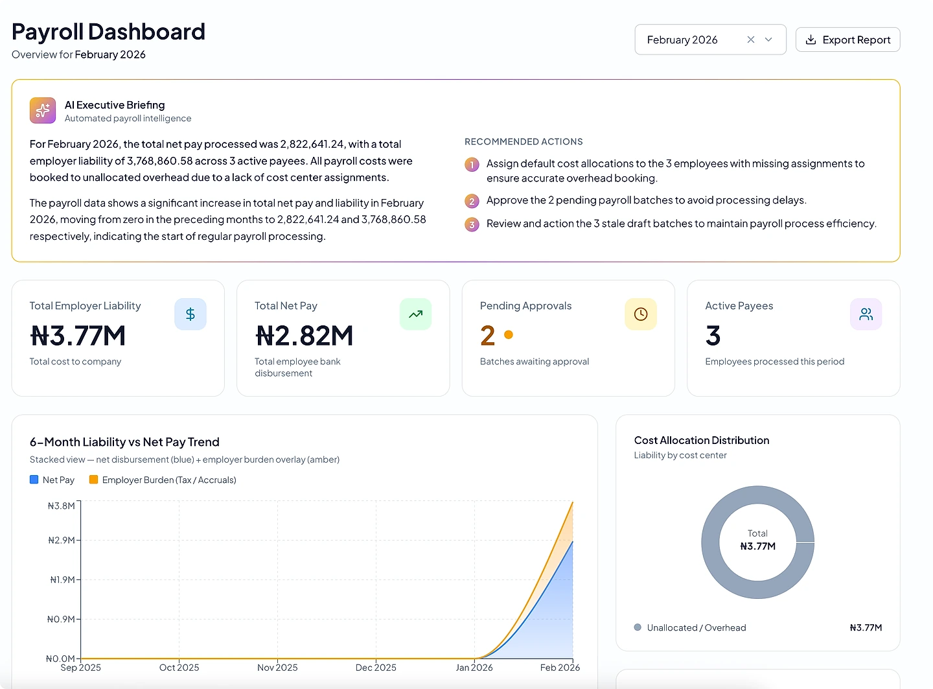933x689 pixels.
Task: Click the clock icon on Pending Approvals
Action: coord(641,314)
